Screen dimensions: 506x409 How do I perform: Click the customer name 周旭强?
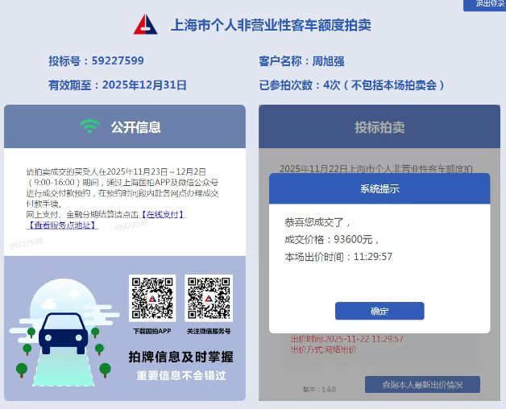click(x=328, y=61)
